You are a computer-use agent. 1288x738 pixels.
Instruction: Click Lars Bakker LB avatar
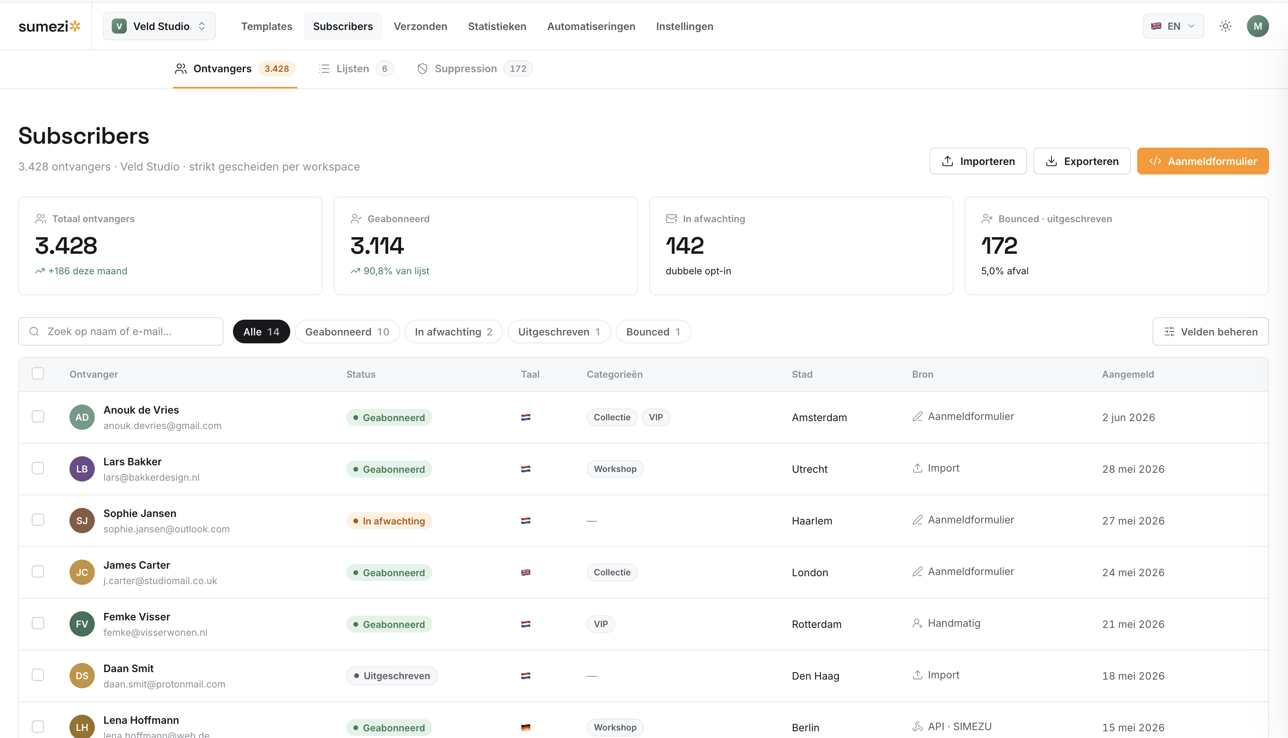(x=82, y=469)
